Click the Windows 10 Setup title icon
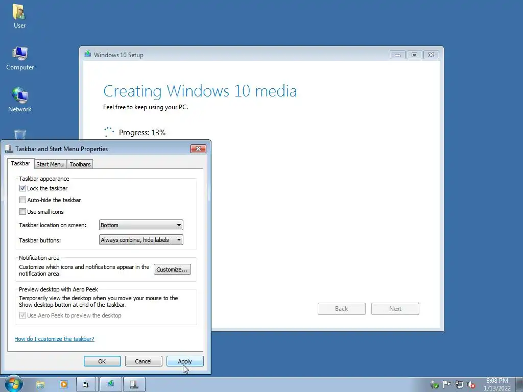This screenshot has width=523, height=392. point(88,54)
